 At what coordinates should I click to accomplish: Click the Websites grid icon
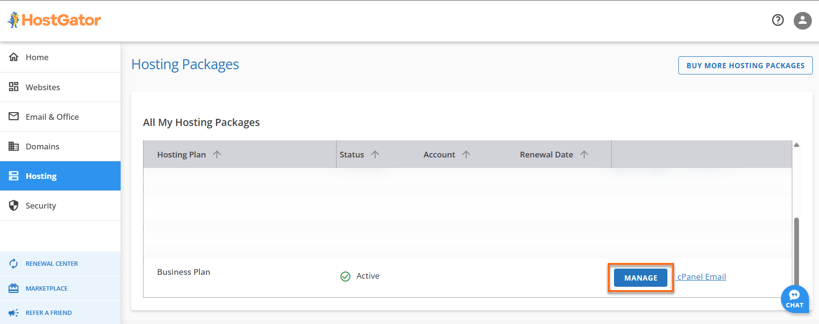pyautogui.click(x=14, y=87)
